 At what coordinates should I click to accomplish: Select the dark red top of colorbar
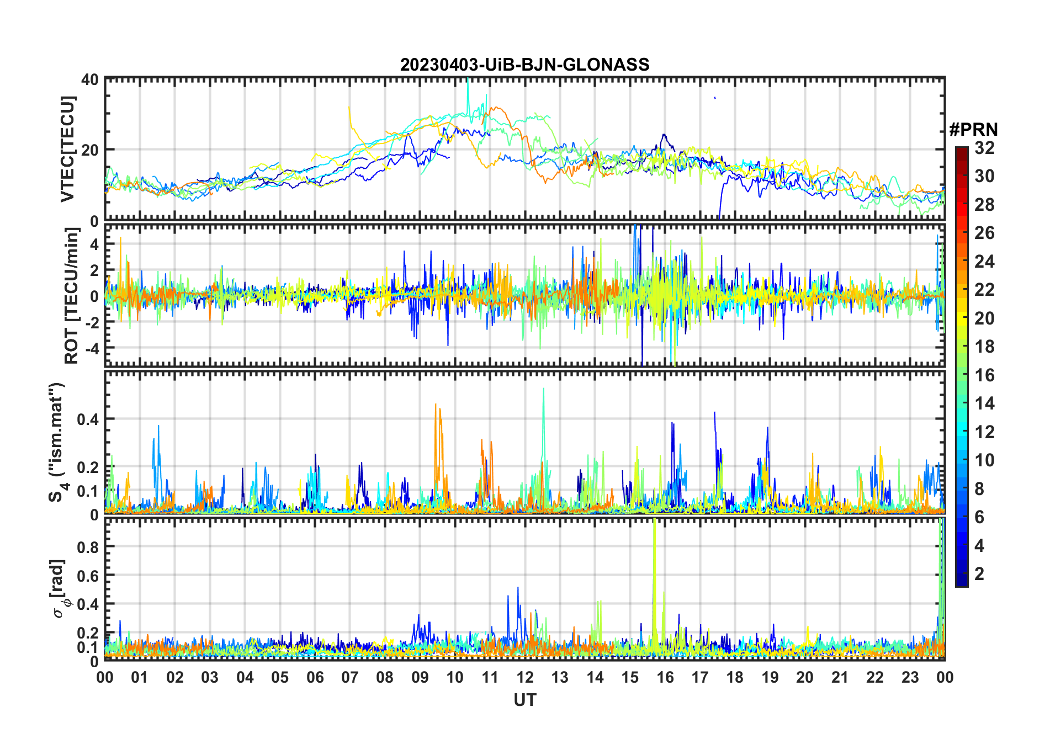pos(961,151)
